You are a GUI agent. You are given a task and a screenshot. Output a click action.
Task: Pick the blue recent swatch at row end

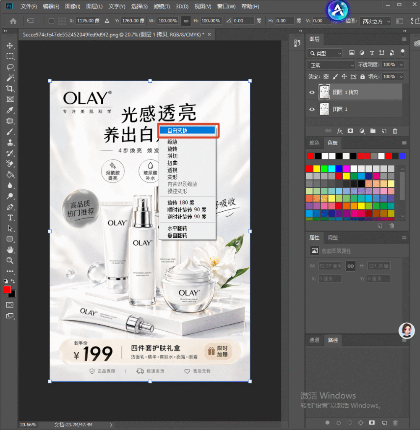coord(402,156)
